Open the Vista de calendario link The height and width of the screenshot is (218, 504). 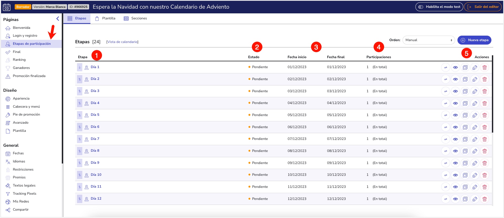[122, 42]
